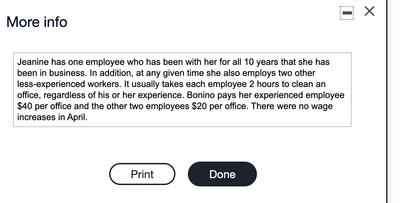The width and height of the screenshot is (402, 203).
Task: Select the Jeanine scenario text box
Action: point(182,89)
